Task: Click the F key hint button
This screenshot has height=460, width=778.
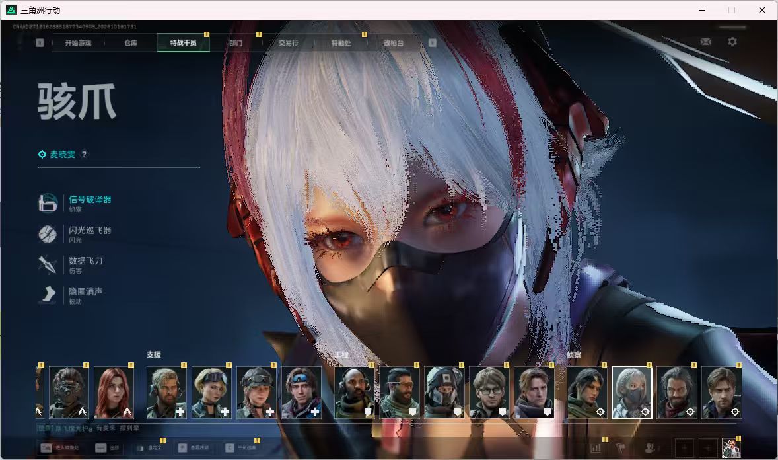Action: 194,448
